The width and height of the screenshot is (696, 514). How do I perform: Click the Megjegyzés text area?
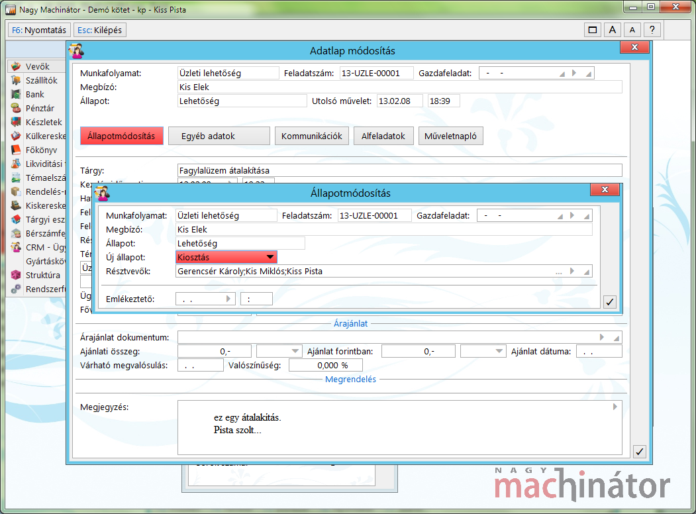coord(399,427)
